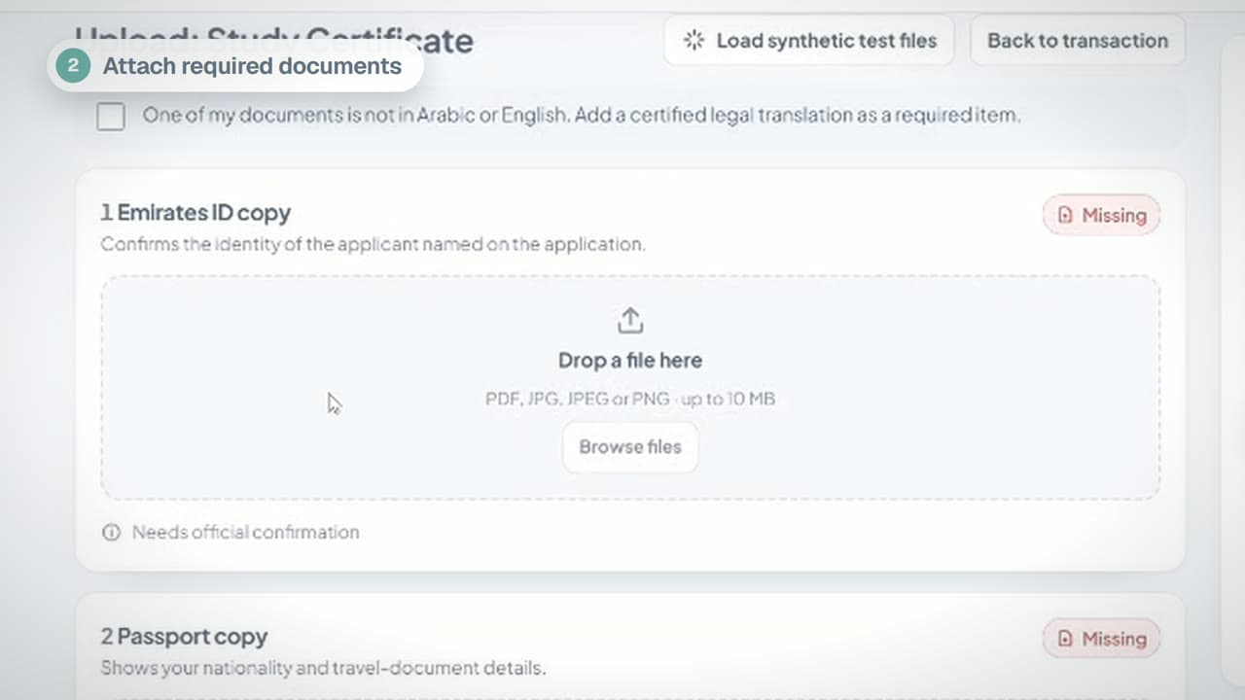Click the Load synthetic test files button

coord(808,41)
